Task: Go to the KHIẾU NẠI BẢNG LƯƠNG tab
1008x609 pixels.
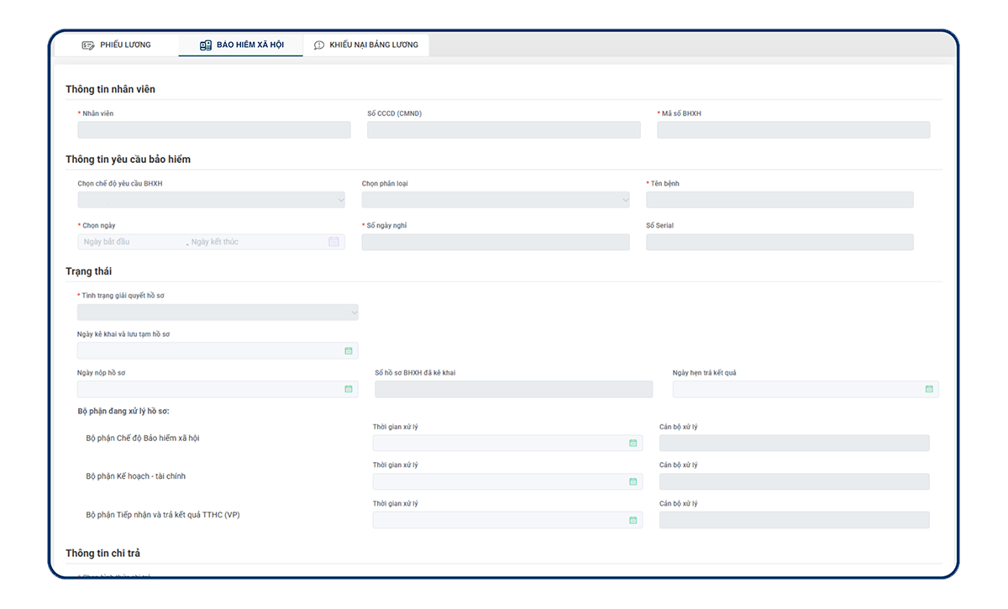Action: 366,45
